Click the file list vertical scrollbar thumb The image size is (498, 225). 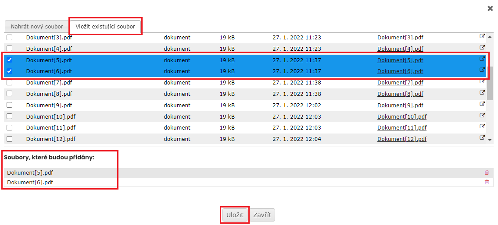coord(490,83)
